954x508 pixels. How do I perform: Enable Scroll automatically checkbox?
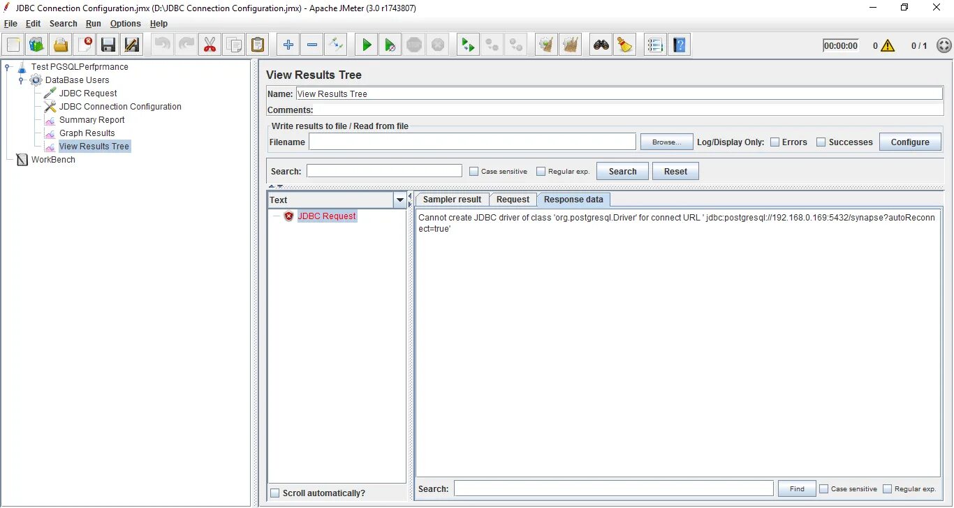pyautogui.click(x=274, y=493)
